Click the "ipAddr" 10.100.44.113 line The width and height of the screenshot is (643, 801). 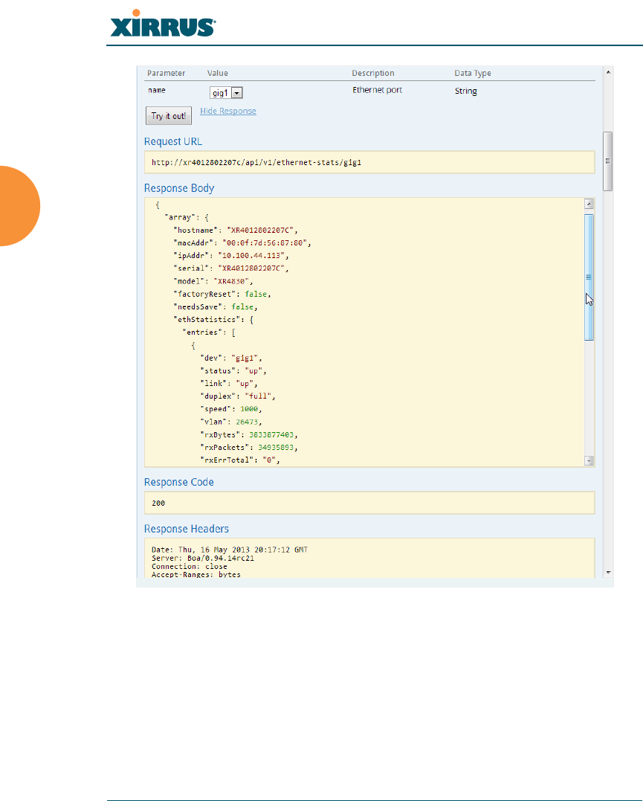tap(231, 255)
